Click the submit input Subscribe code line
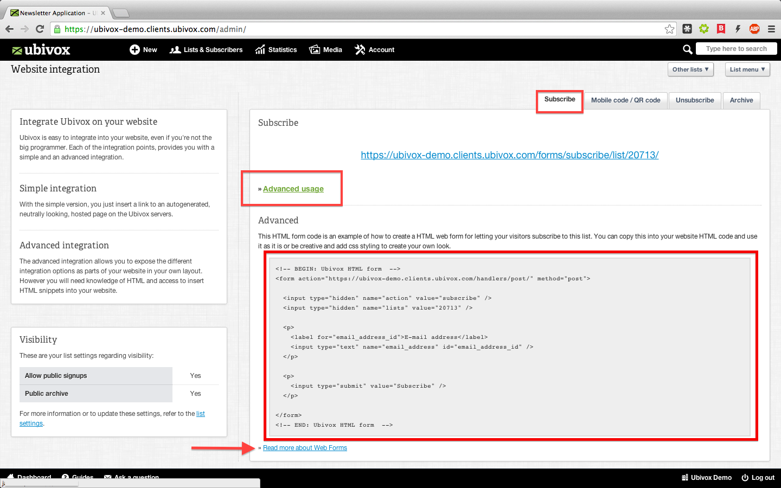Screen dimensions: 781x488 [x=368, y=386]
